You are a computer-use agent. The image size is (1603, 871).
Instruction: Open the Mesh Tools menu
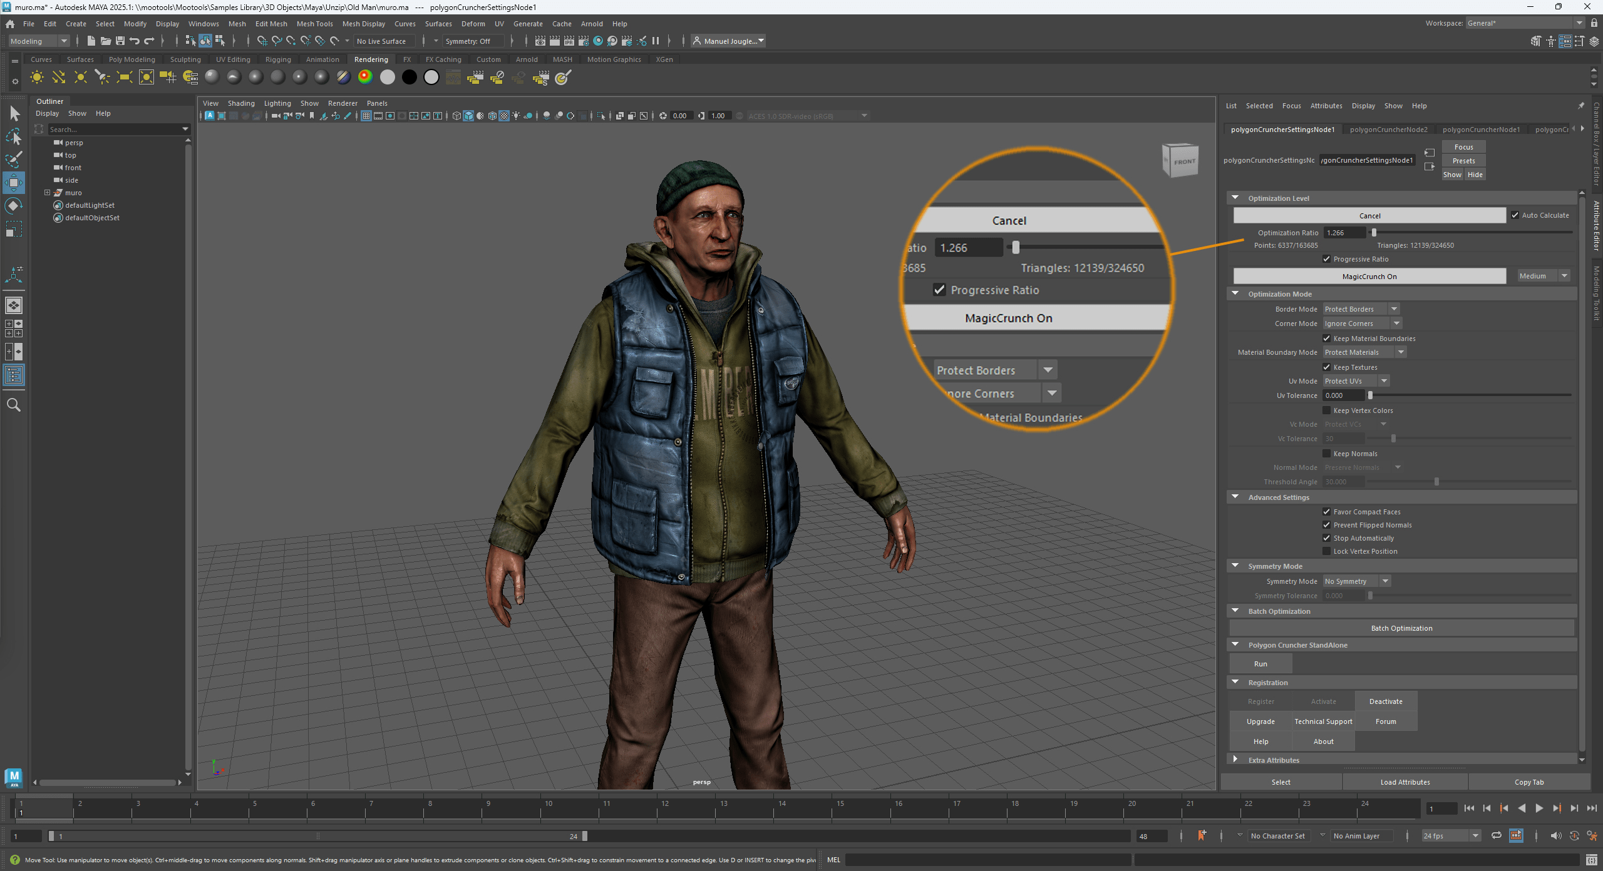(x=314, y=24)
